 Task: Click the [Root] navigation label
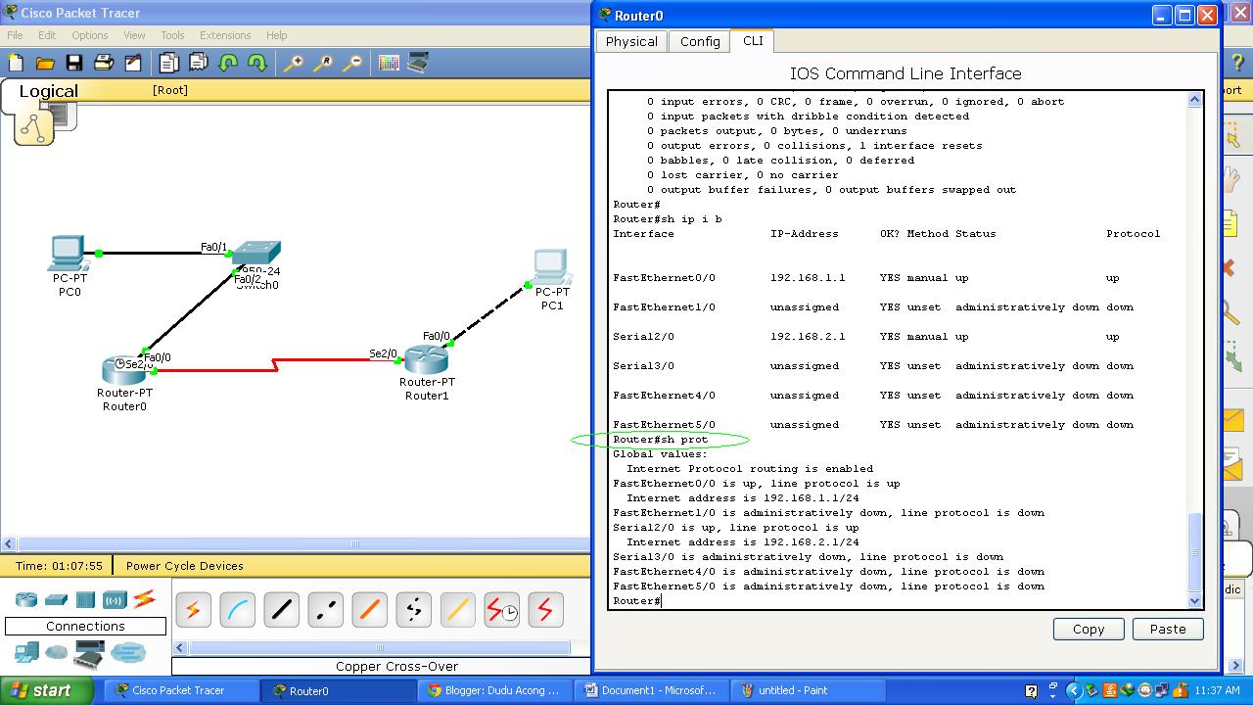click(x=170, y=90)
